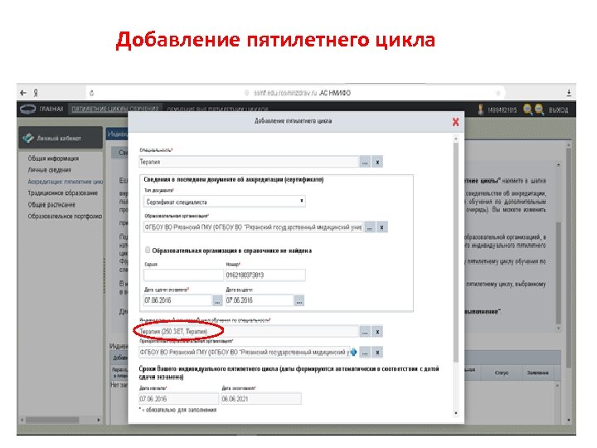Open Личные сведения in sidebar
Viewport: 597px width, 448px height.
[50, 170]
